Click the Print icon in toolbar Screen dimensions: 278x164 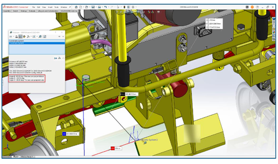point(99,7)
